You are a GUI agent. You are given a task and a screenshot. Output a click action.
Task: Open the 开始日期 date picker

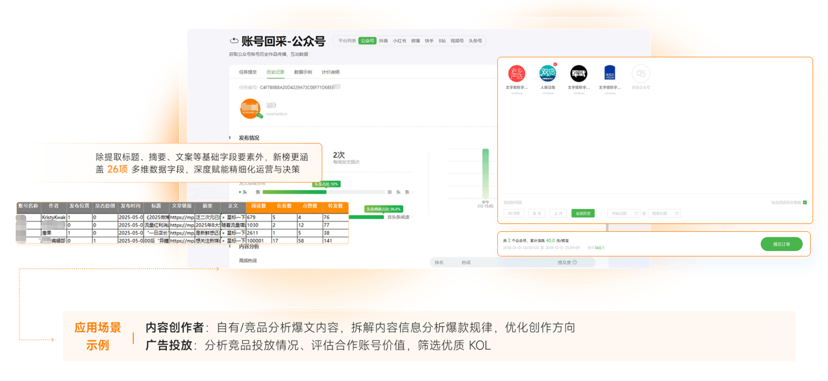point(623,213)
